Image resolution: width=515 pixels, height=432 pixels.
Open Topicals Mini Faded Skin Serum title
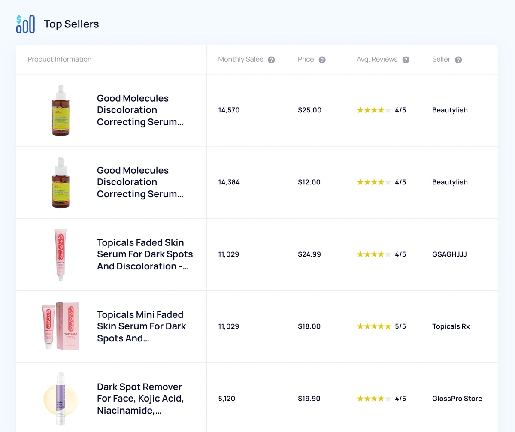[141, 326]
